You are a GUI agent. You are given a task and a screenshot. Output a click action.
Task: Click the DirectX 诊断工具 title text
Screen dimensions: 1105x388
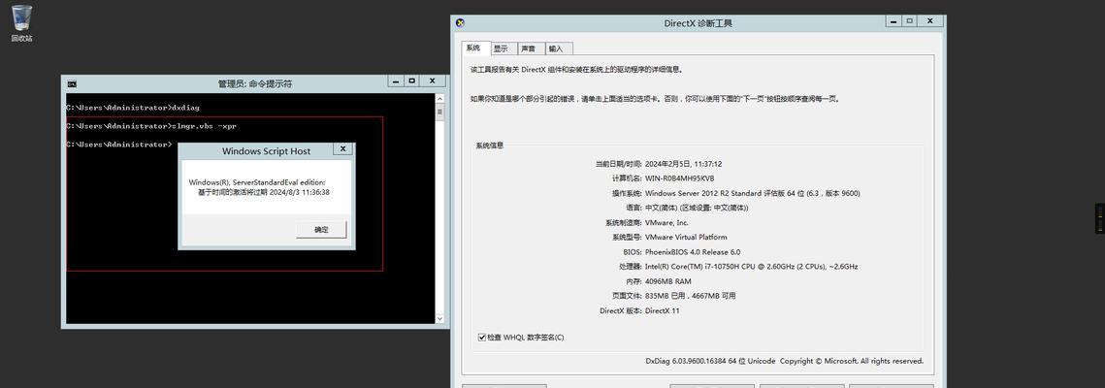coord(699,23)
